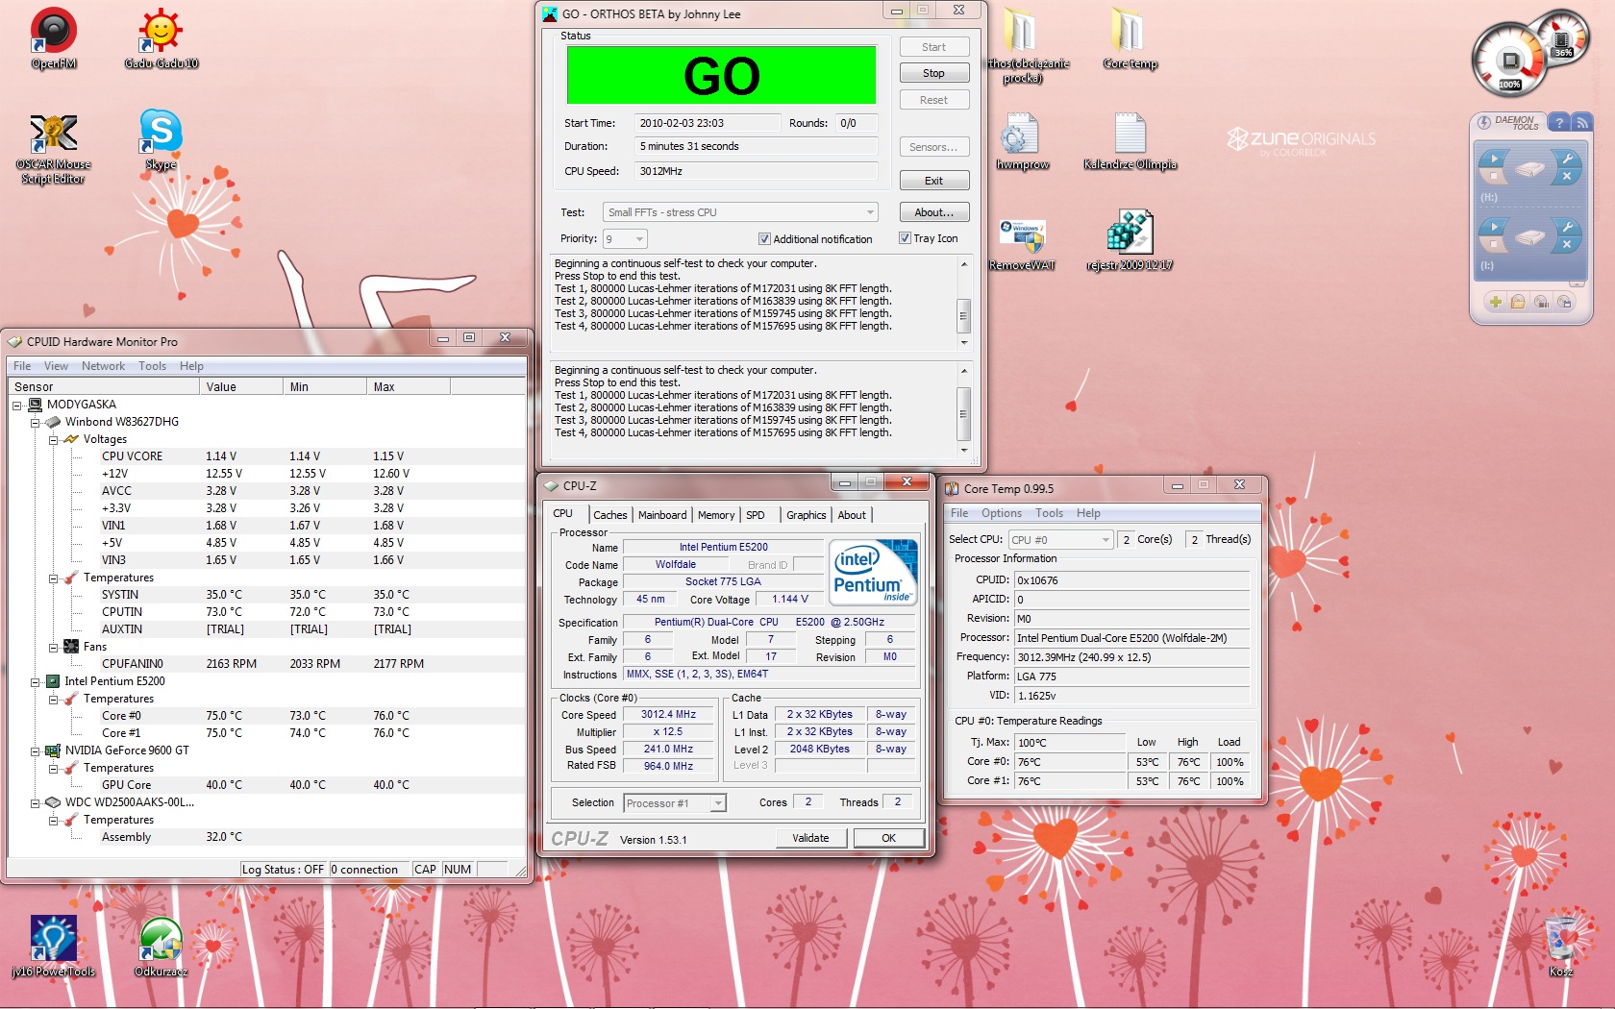Switch to the Caches tab in CPU-Z

pos(609,515)
